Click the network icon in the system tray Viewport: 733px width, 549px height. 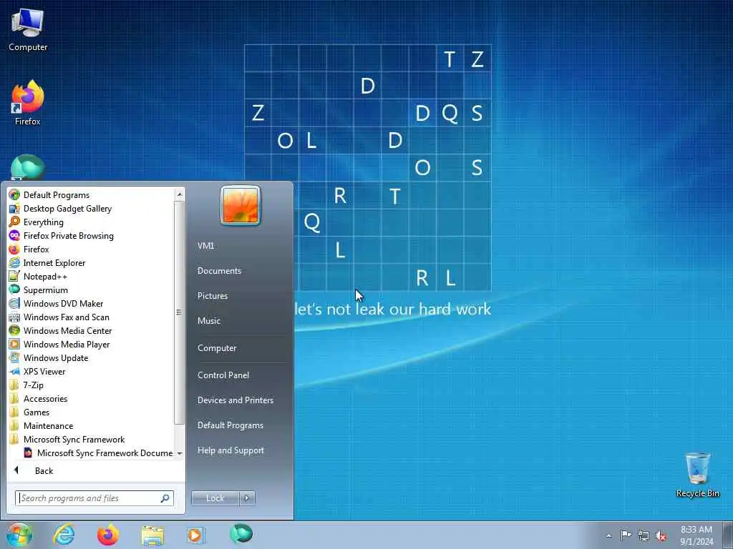[x=644, y=535]
